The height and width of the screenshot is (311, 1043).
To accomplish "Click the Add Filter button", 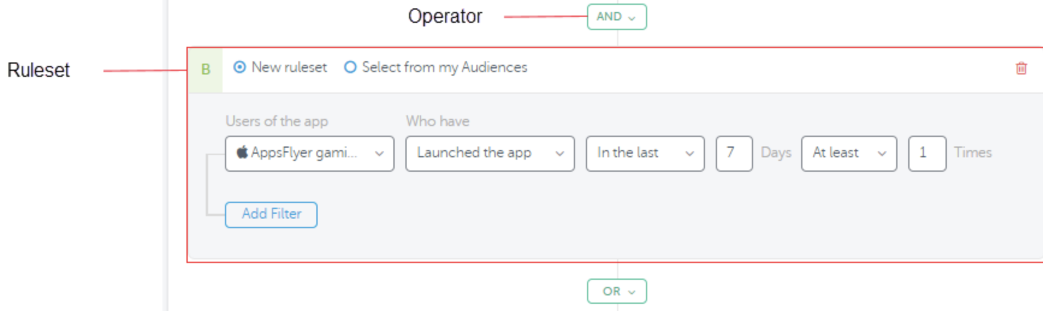I will 271,214.
